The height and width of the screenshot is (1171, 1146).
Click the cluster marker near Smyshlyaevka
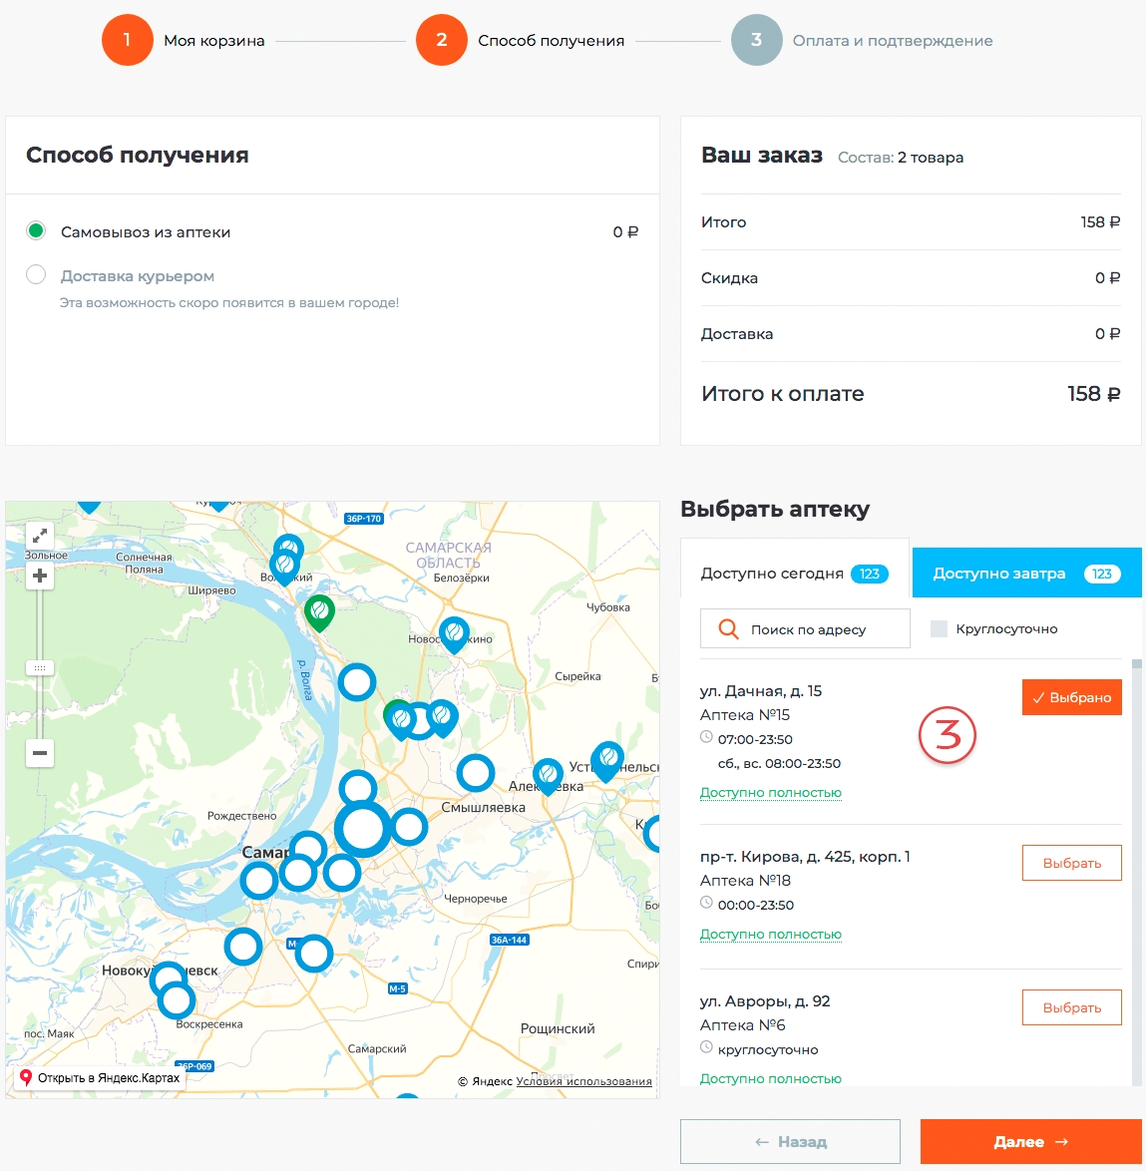pos(476,773)
